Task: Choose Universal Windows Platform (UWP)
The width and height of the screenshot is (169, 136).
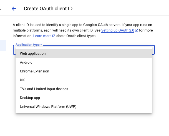Action: click(84, 107)
